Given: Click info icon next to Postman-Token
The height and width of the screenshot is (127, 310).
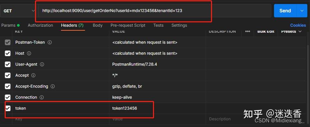Looking at the screenshot, I should click(x=50, y=42).
